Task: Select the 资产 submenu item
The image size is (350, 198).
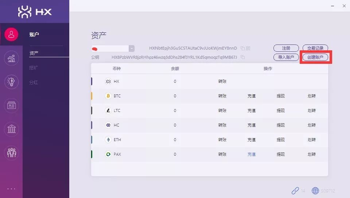Action: (34, 53)
